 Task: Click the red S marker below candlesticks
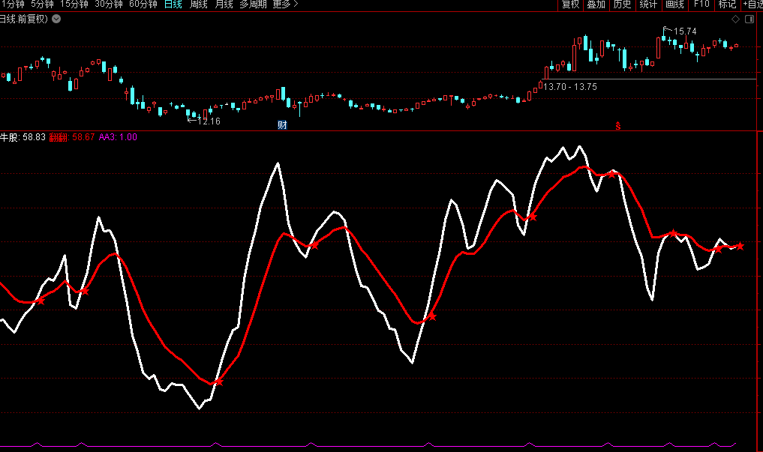(x=618, y=125)
